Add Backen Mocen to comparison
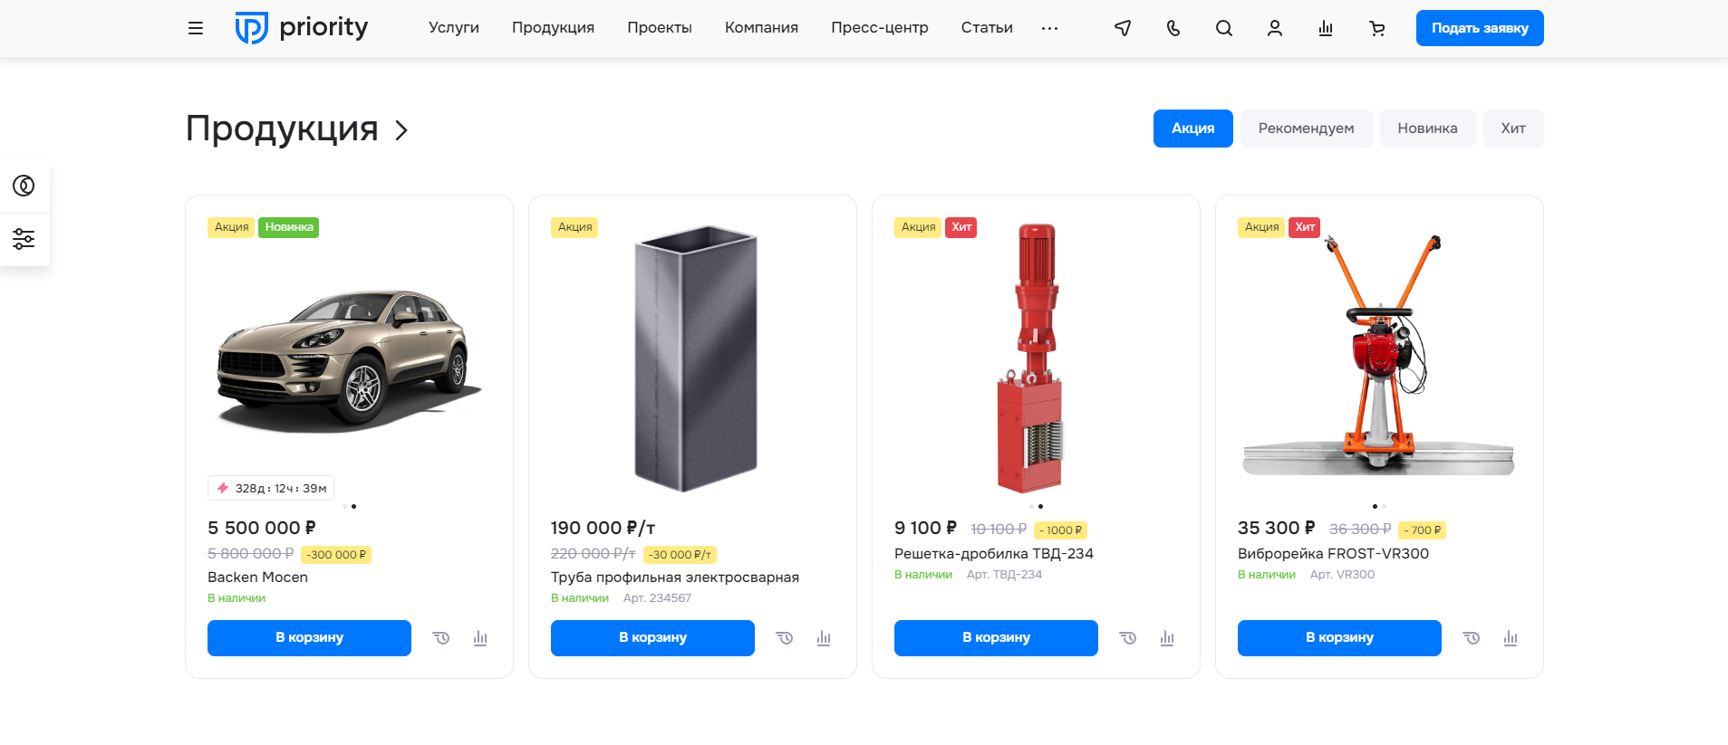Image resolution: width=1728 pixels, height=745 pixels. pyautogui.click(x=480, y=638)
